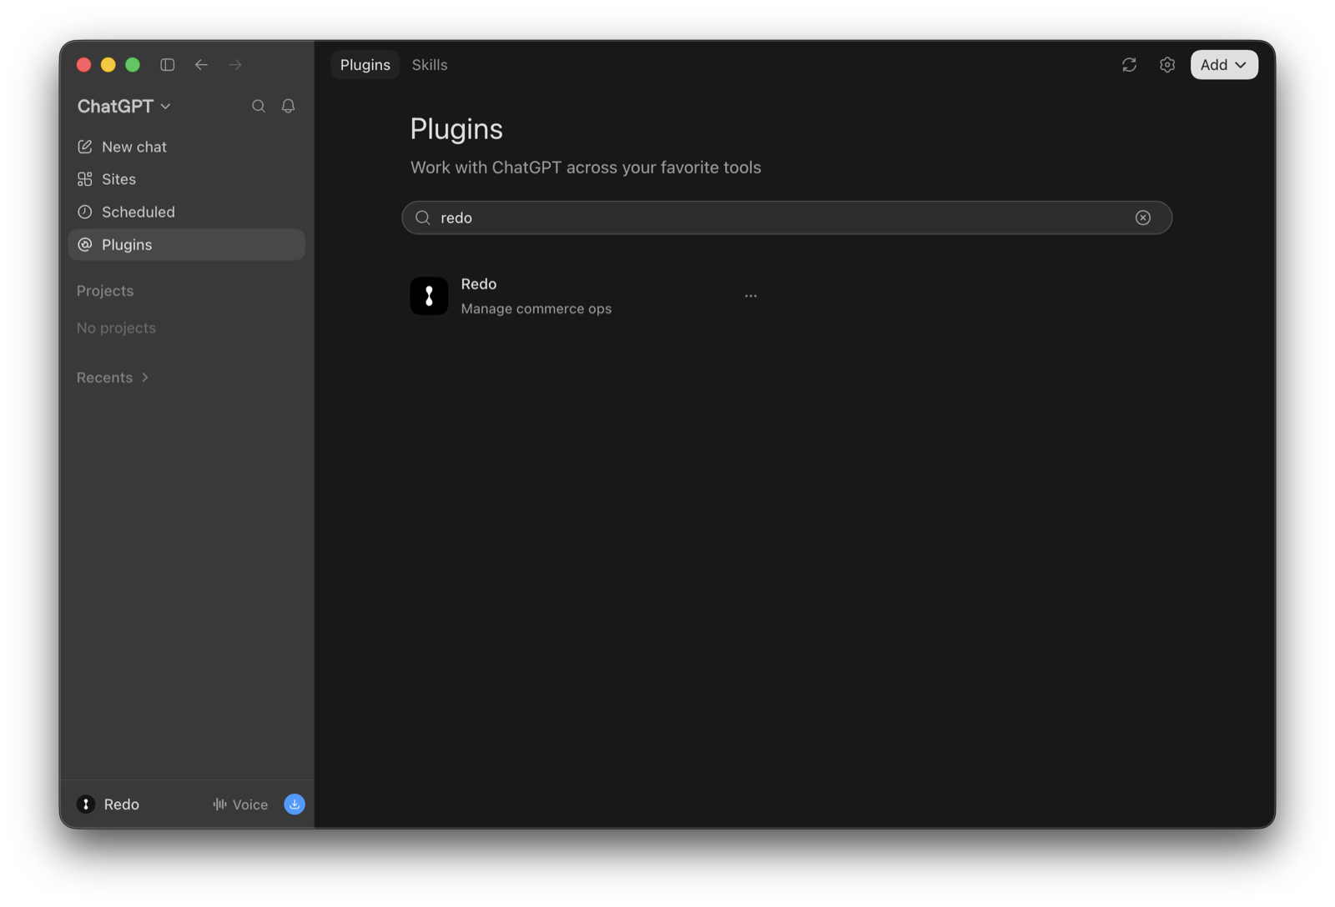The height and width of the screenshot is (907, 1335).
Task: Open plugin settings gear icon
Action: point(1167,64)
